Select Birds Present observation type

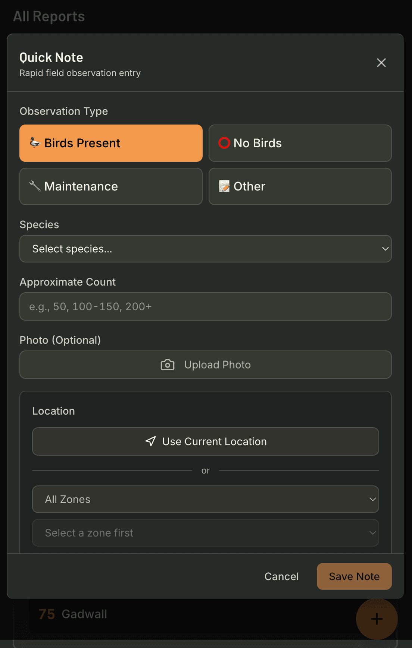111,143
